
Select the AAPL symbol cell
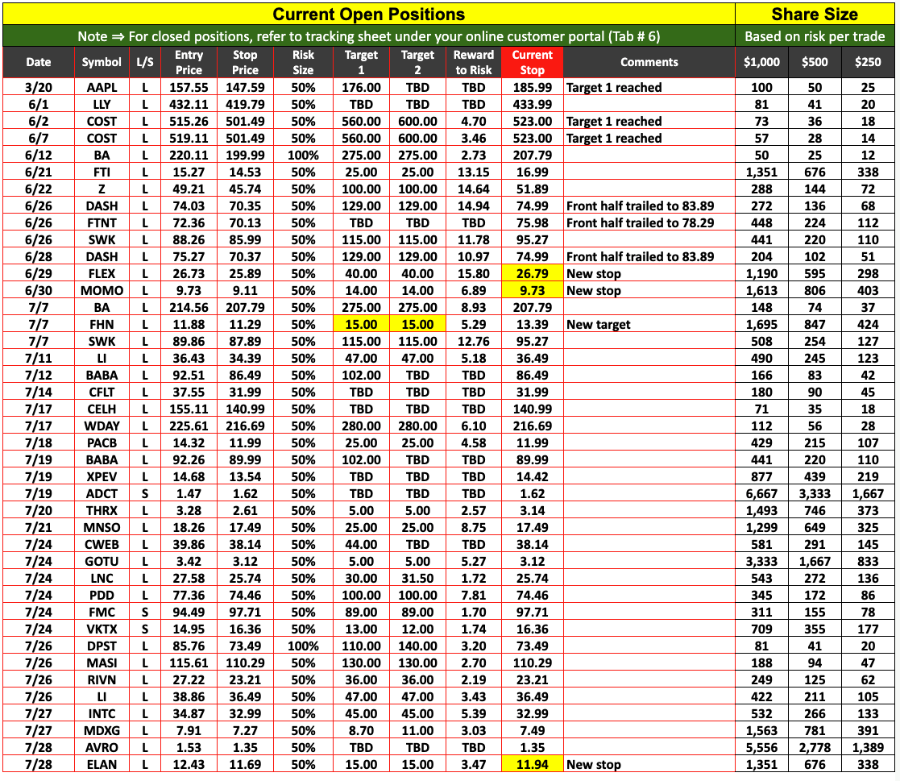102,87
